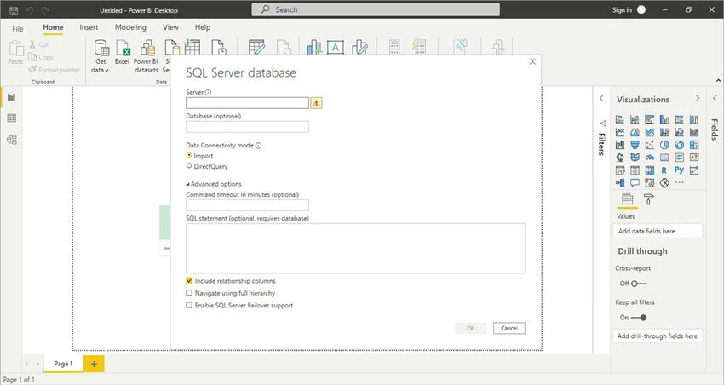Select the Filled map visual
Image resolution: width=724 pixels, height=385 pixels.
point(635,158)
